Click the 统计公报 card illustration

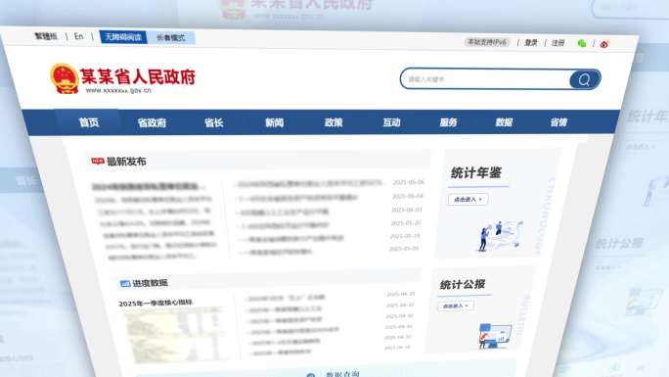tap(494, 335)
